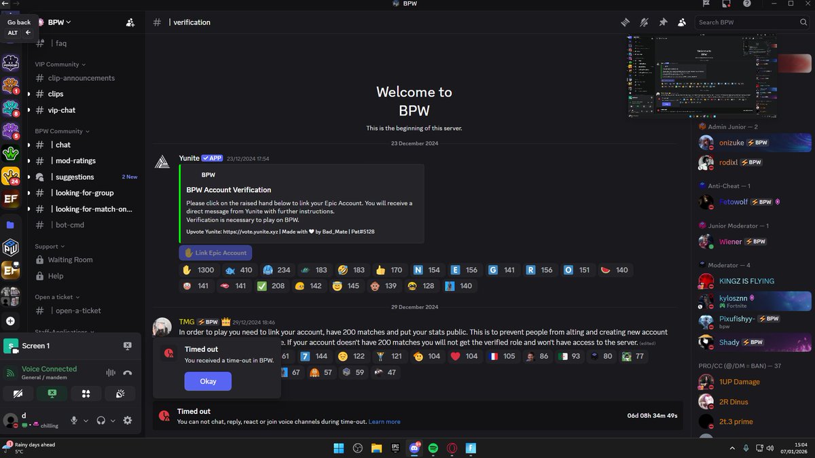The height and width of the screenshot is (458, 815).
Task: Toggle the member list icon
Action: (682, 22)
